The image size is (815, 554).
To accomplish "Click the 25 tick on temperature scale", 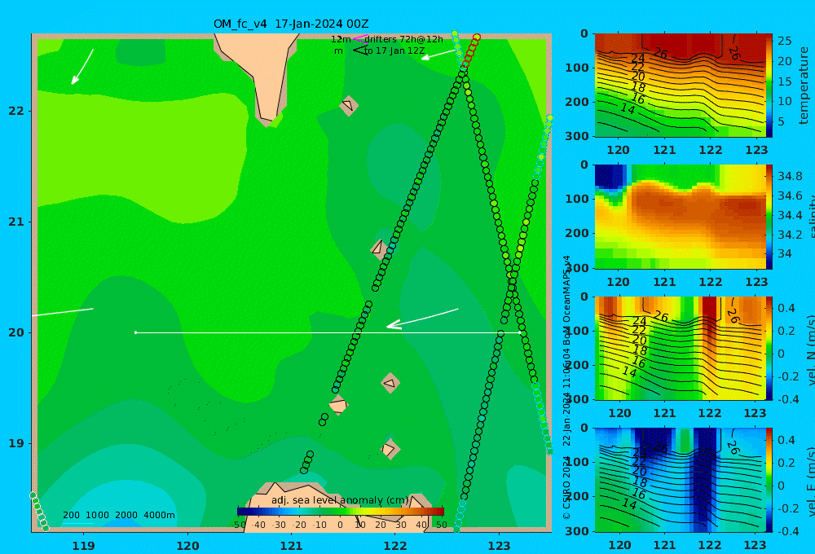I will point(784,41).
